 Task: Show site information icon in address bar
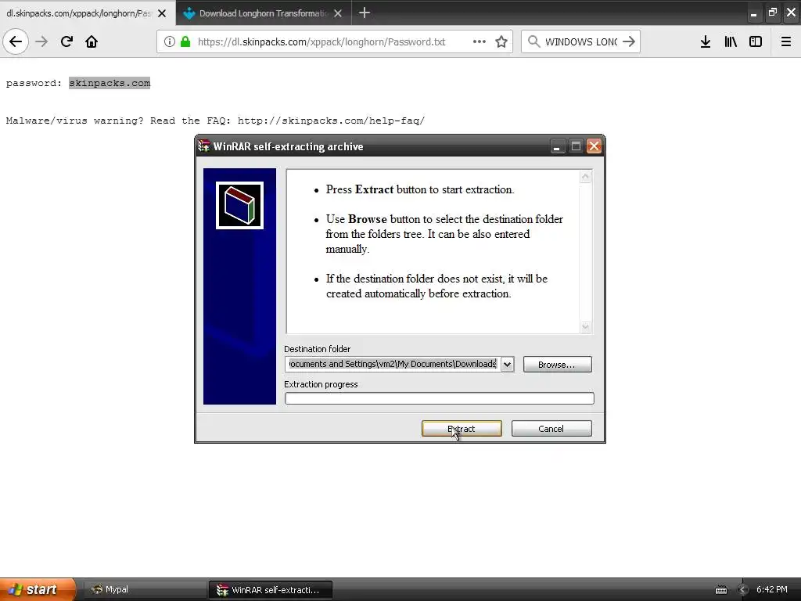169,41
